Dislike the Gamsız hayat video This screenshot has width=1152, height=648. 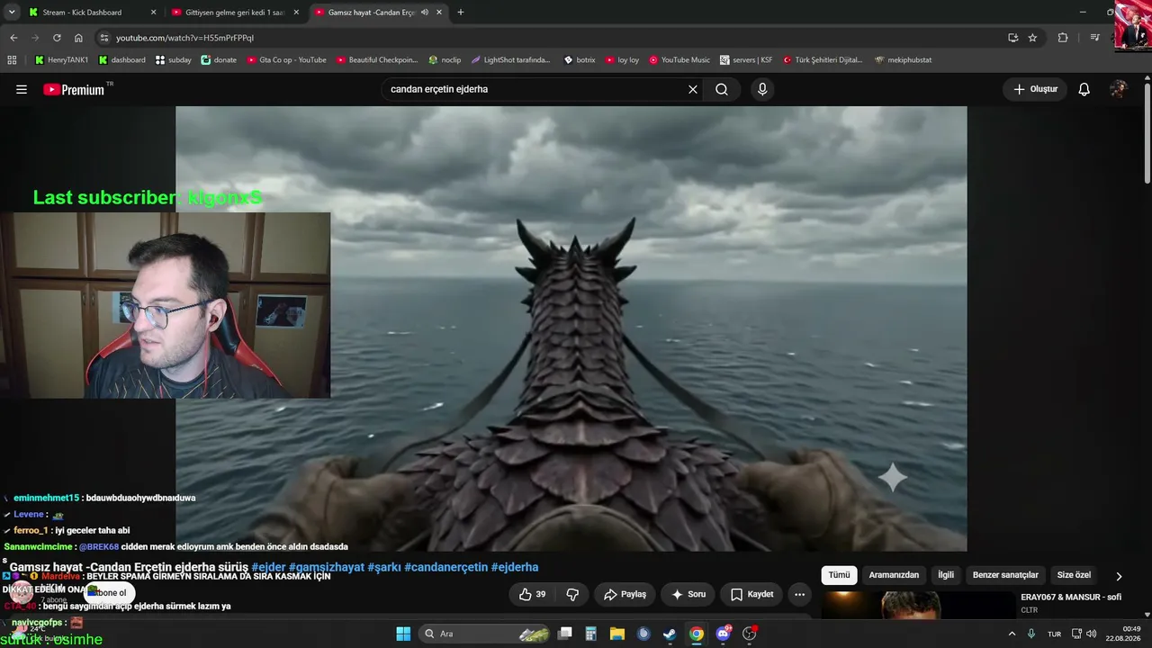click(x=572, y=594)
